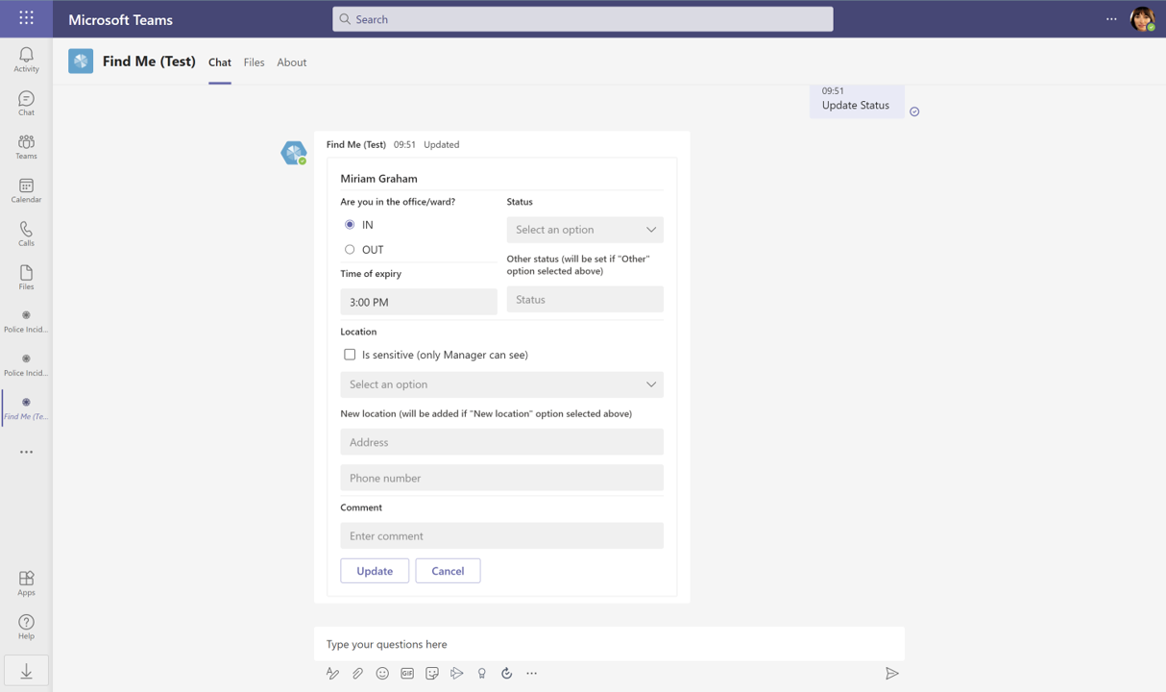
Task: Click the Update button
Action: (x=375, y=571)
